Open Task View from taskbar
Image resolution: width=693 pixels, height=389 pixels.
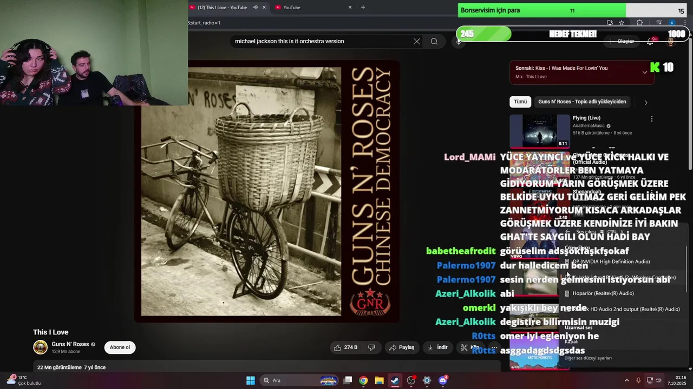point(348,380)
